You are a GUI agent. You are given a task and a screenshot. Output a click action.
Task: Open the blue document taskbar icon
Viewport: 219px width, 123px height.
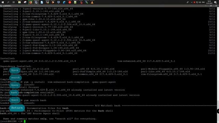[x=42, y=2]
